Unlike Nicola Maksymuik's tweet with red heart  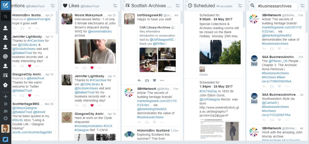(x=92, y=68)
